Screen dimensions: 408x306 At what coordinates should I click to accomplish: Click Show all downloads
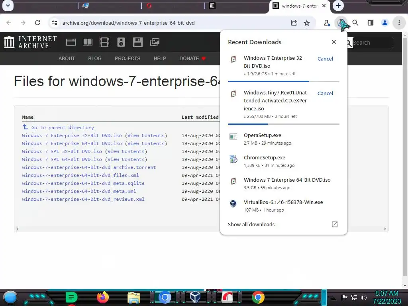coord(251,225)
